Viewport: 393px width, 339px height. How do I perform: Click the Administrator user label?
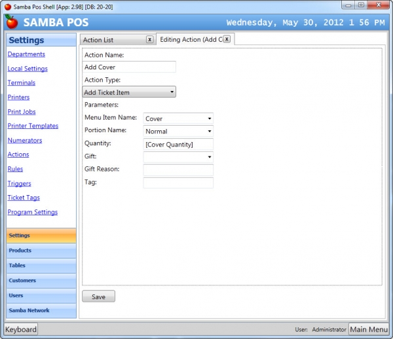(329, 329)
